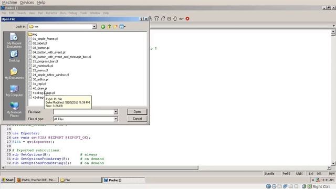
Task: Click VirtualBox network adapter indicator
Action: 285,186
